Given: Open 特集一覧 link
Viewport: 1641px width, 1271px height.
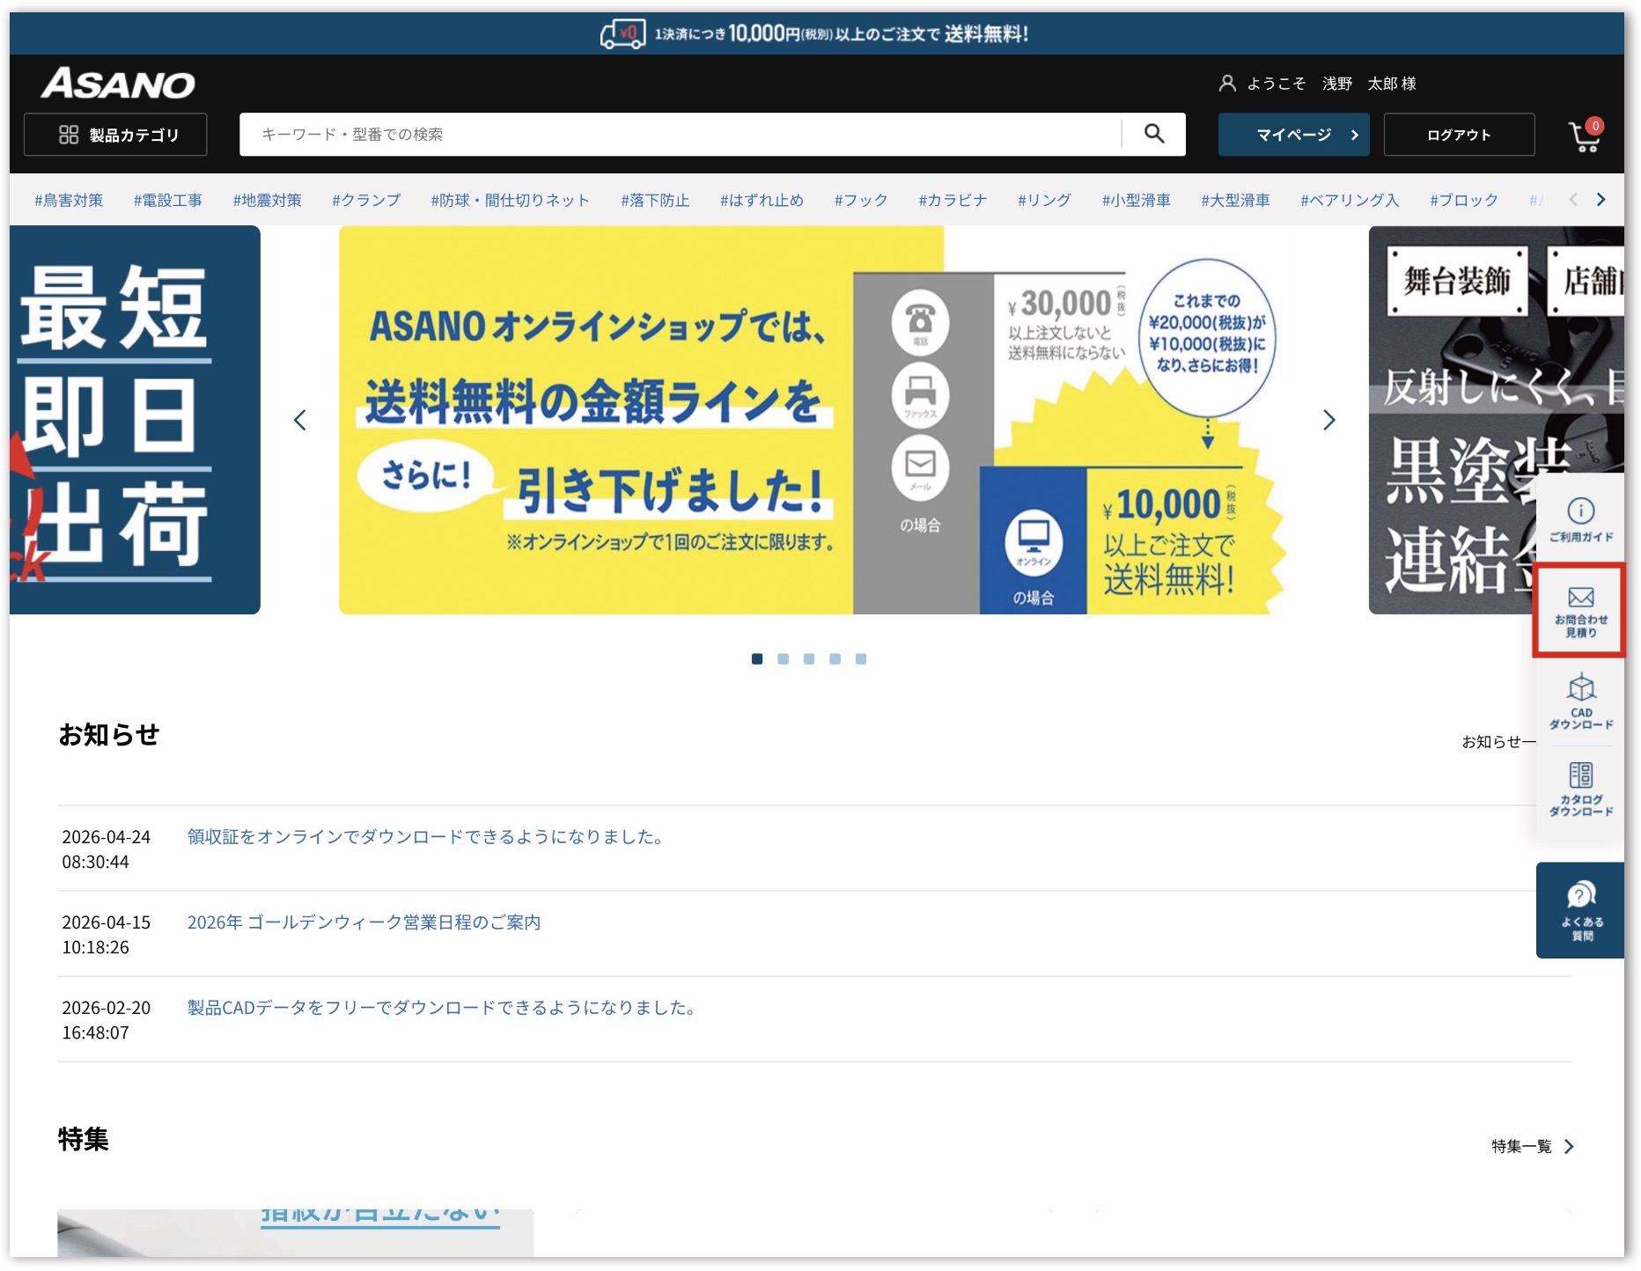Looking at the screenshot, I should [1533, 1146].
